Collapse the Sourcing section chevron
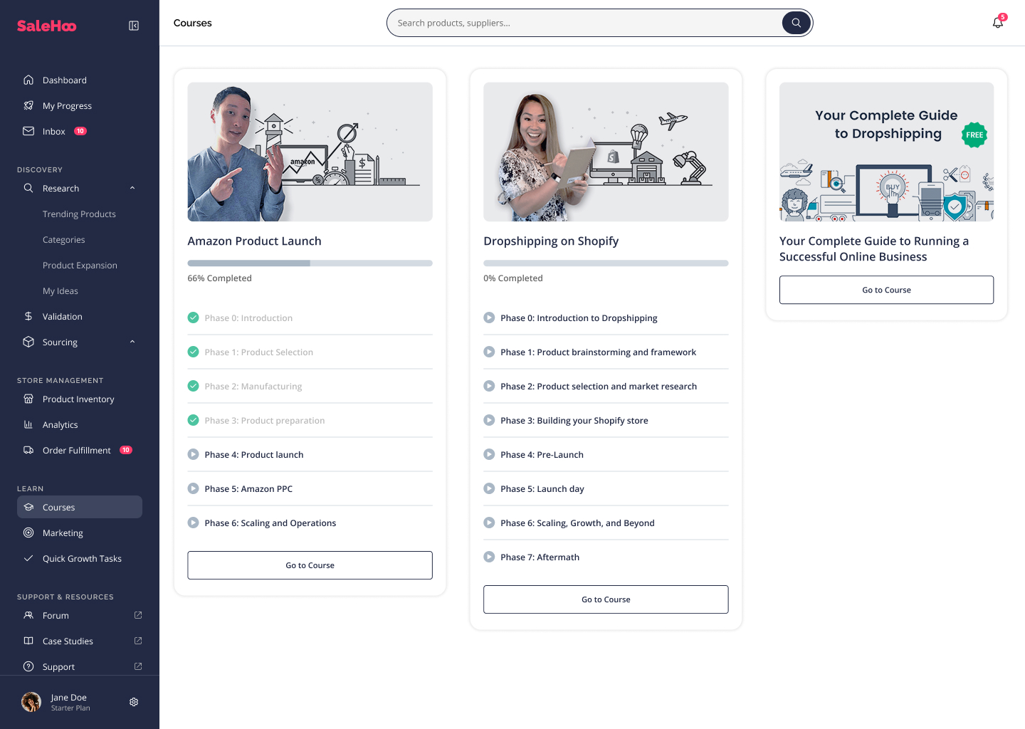 pyautogui.click(x=132, y=342)
